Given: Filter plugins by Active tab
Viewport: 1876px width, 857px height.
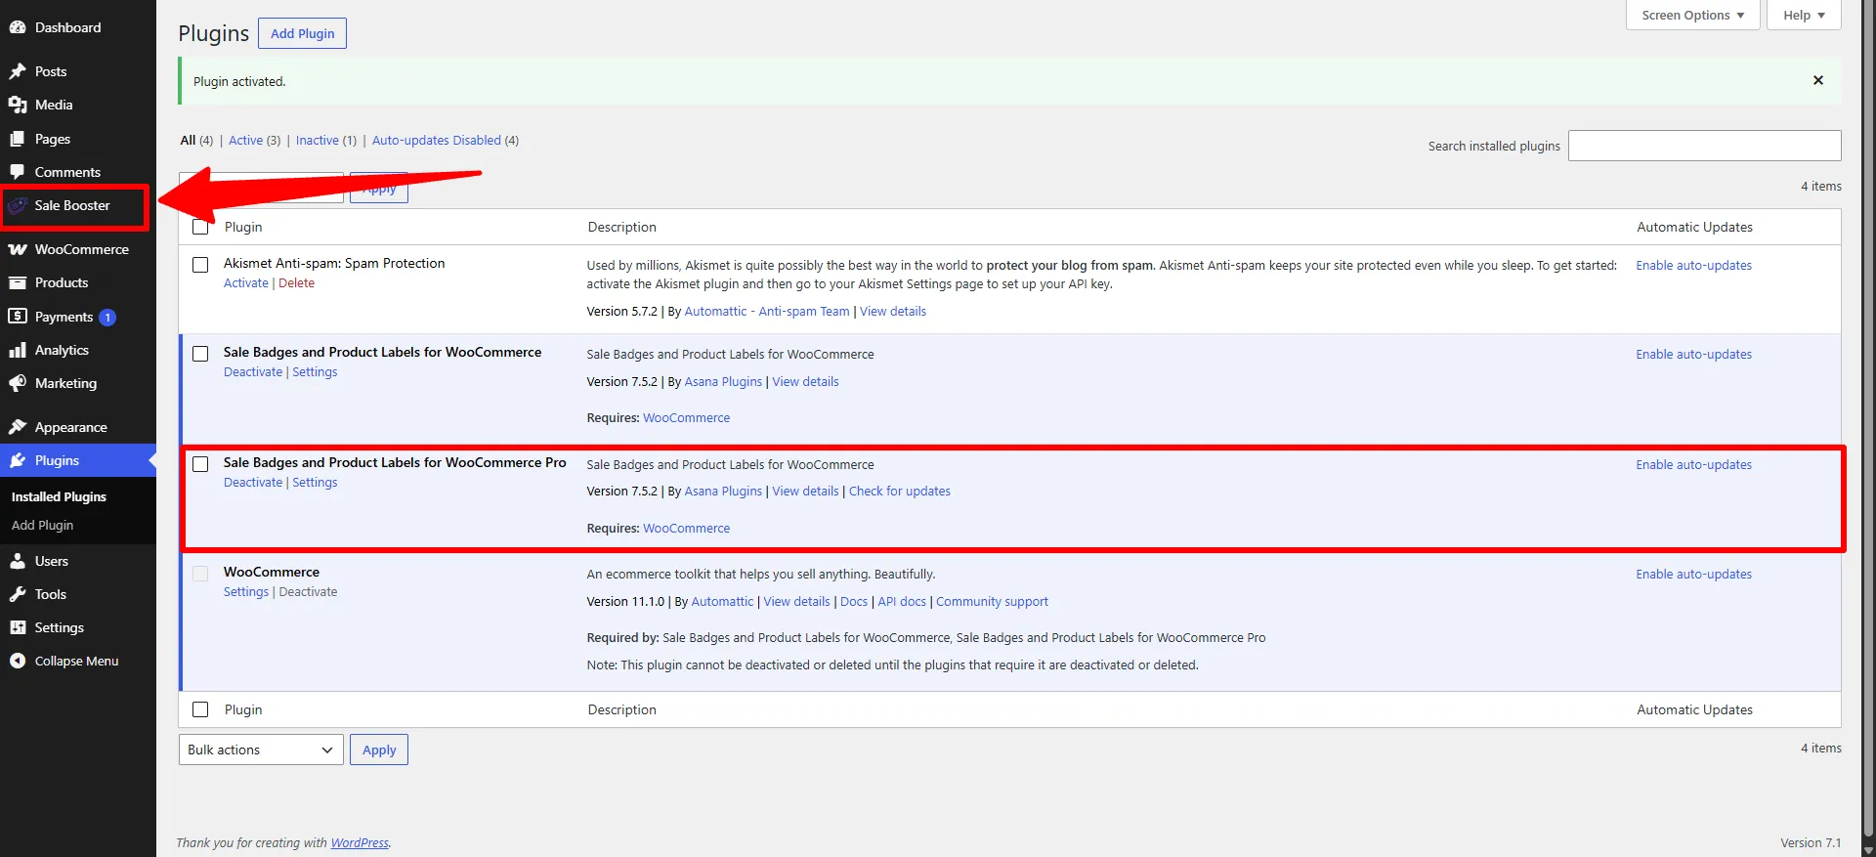Looking at the screenshot, I should point(245,141).
